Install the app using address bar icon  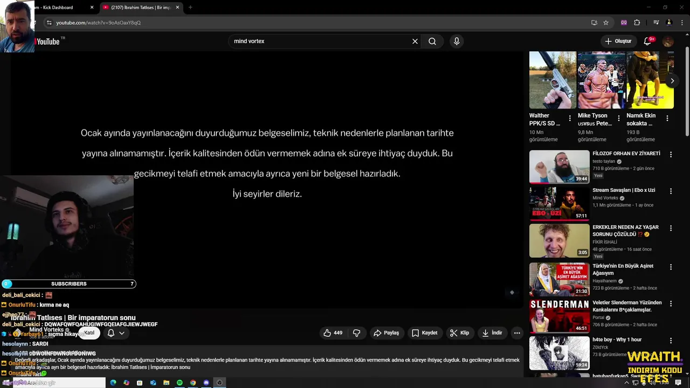[x=594, y=23]
